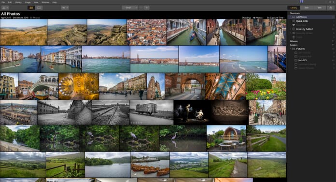Click the Folders section header
Image resolution: width=336 pixels, height=182 pixels.
(x=294, y=45)
